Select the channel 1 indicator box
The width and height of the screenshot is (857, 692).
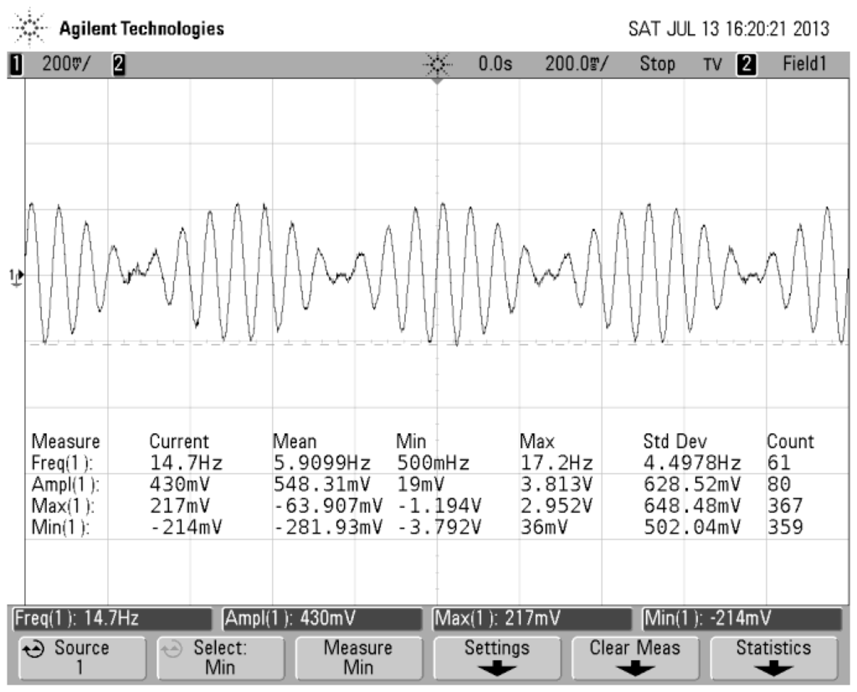pos(14,64)
